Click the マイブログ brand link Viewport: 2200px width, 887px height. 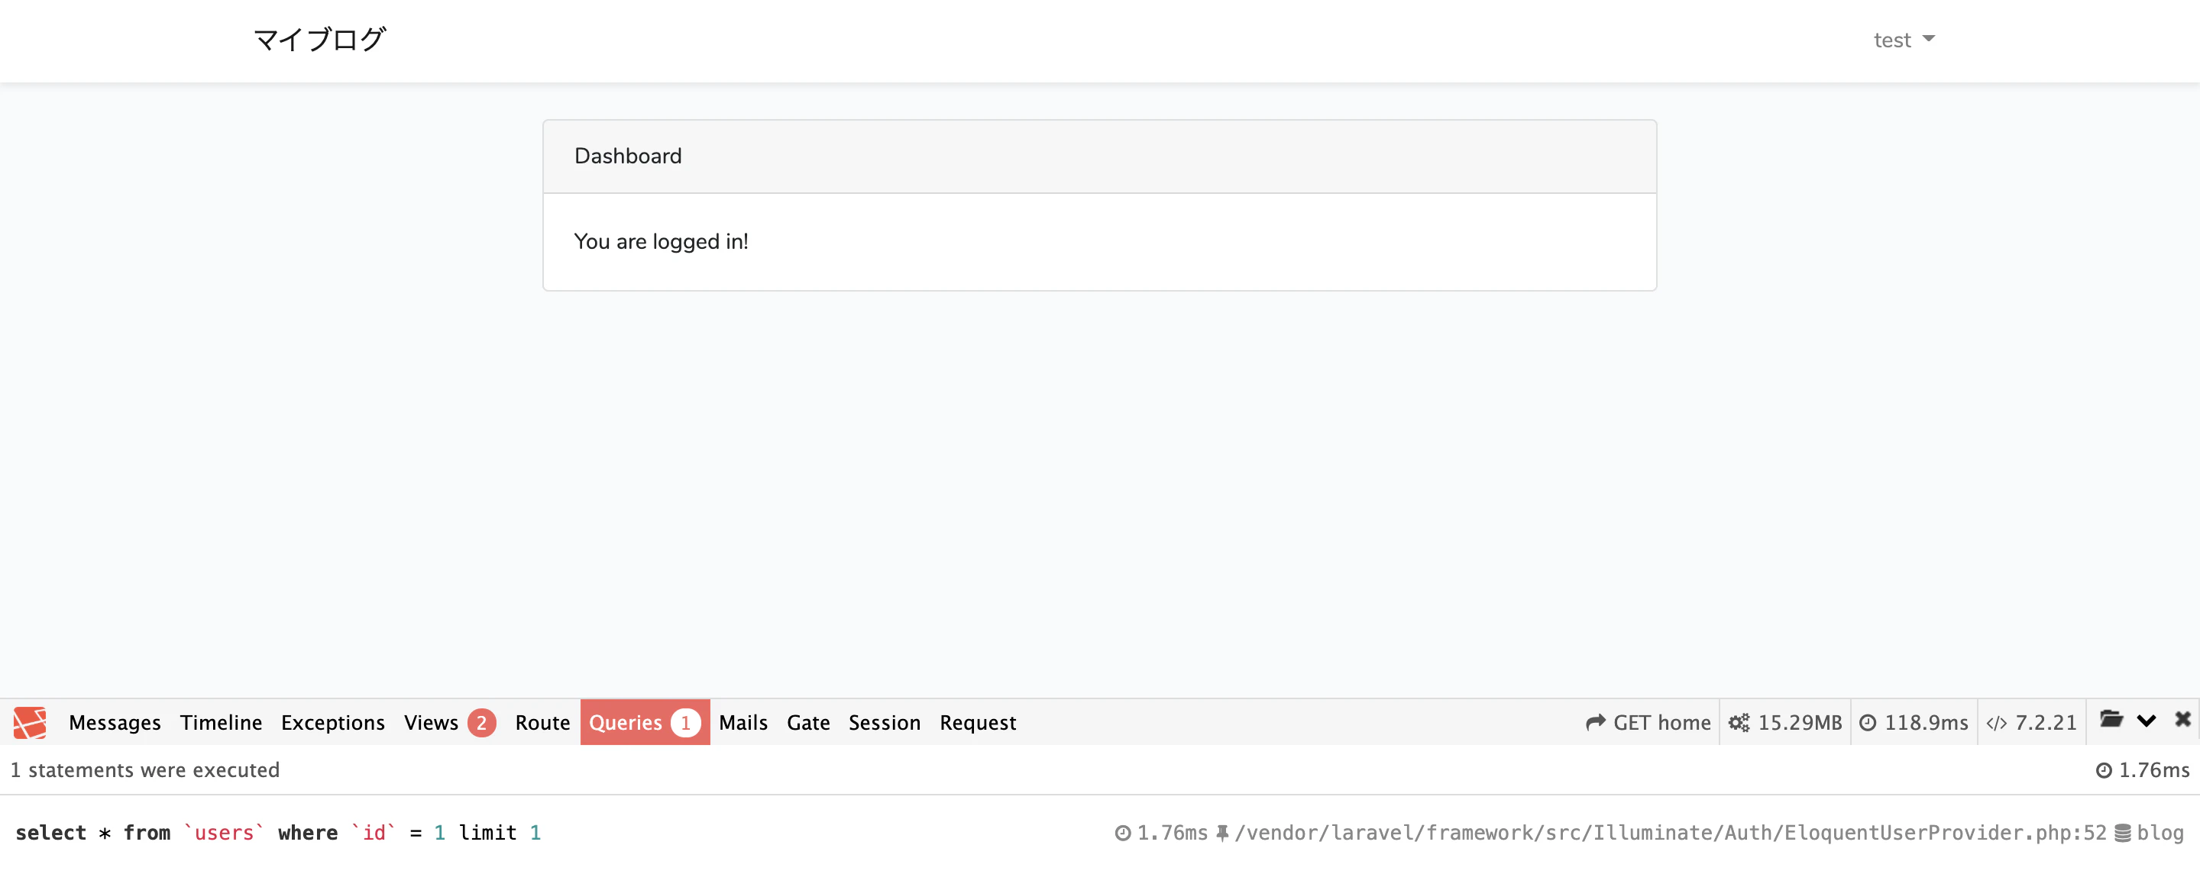coord(319,39)
